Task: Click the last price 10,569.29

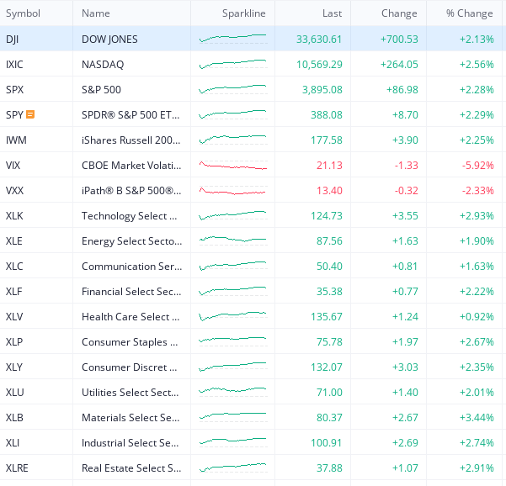Action: [319, 65]
